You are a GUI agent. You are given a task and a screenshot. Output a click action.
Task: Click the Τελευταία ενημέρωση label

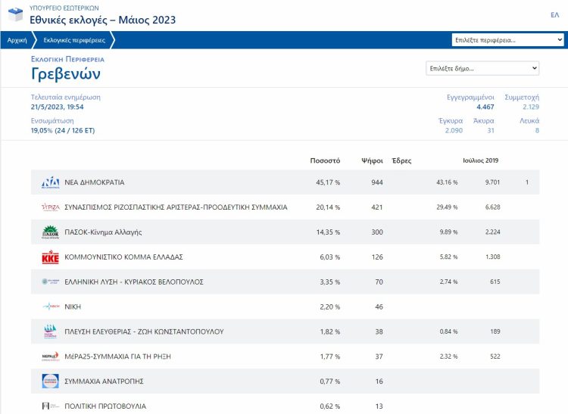[x=66, y=97]
